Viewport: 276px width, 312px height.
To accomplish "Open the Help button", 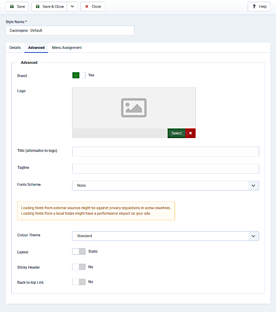I will (259, 7).
